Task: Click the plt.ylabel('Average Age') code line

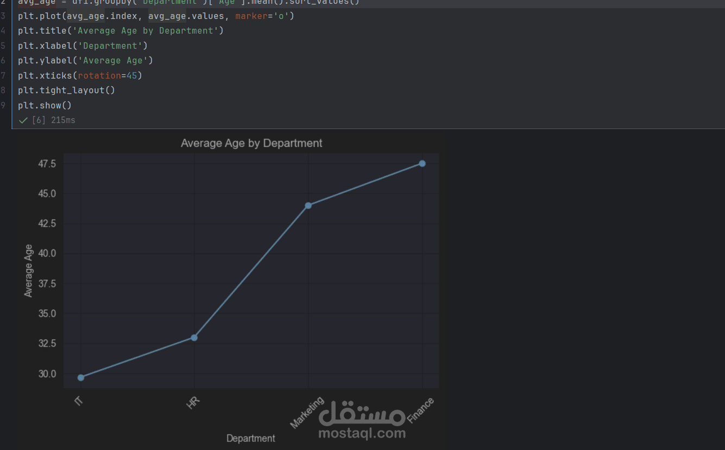Action: pyautogui.click(x=85, y=61)
